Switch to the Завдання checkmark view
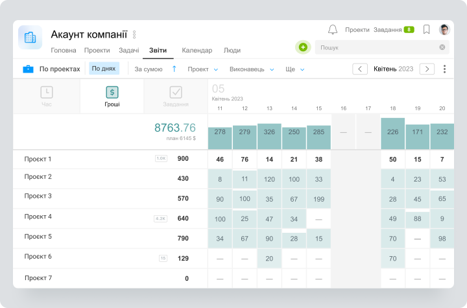Screen dimensions: 467x308 [x=176, y=96]
